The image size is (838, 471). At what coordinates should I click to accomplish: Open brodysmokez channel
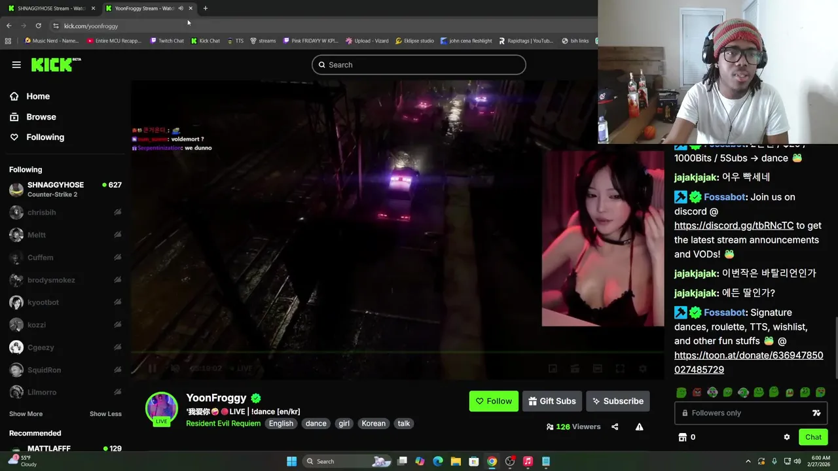point(65,280)
